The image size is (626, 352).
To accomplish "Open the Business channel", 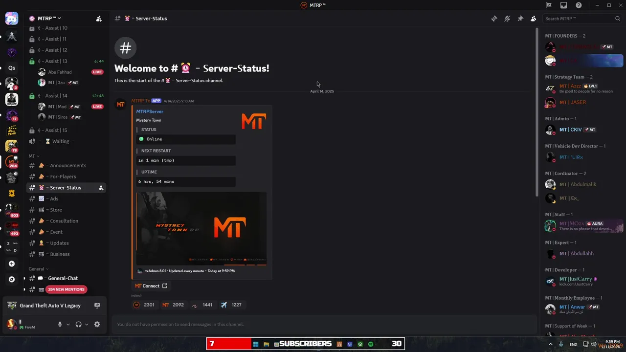I will [66, 254].
